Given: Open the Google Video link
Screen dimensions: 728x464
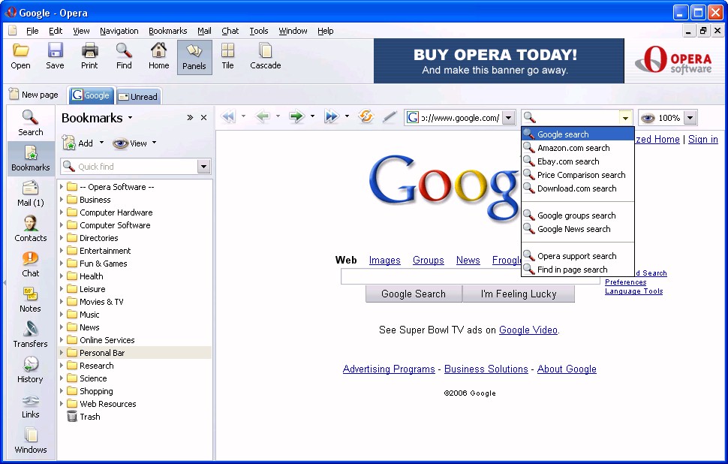Looking at the screenshot, I should click(528, 330).
